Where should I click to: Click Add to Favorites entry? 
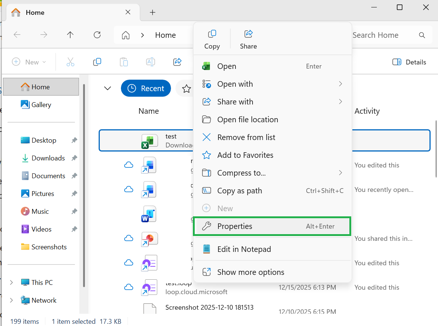tap(272, 155)
